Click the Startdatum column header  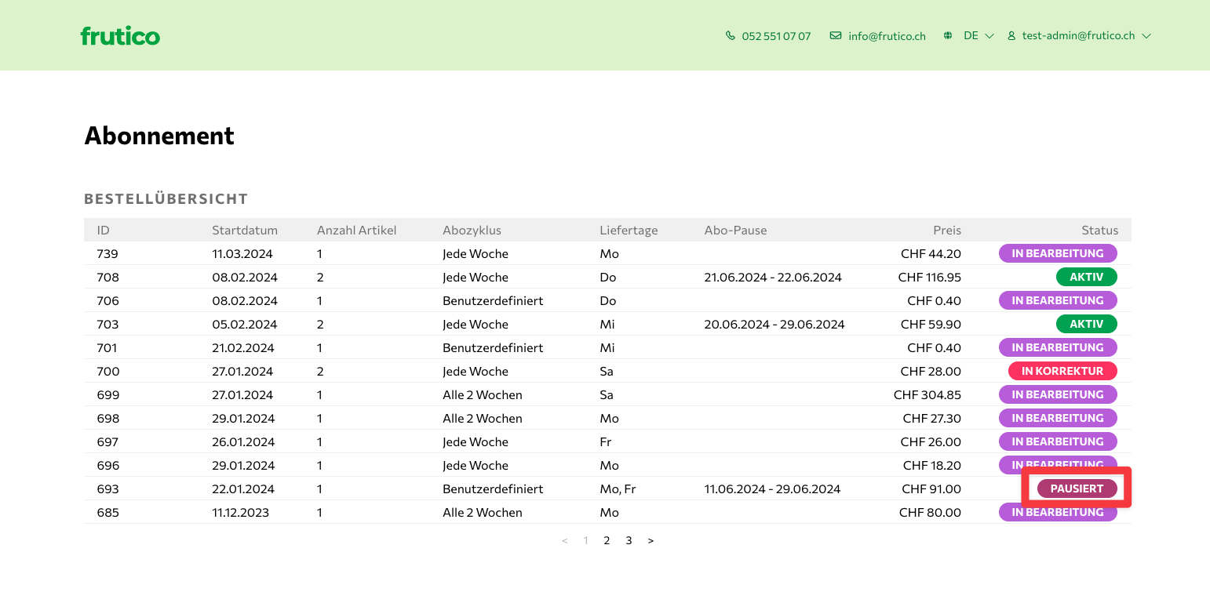(x=245, y=230)
